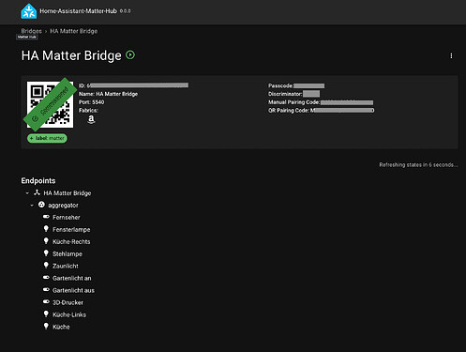
Task: Select the Küche-Rechts endpoint
Action: point(71,241)
